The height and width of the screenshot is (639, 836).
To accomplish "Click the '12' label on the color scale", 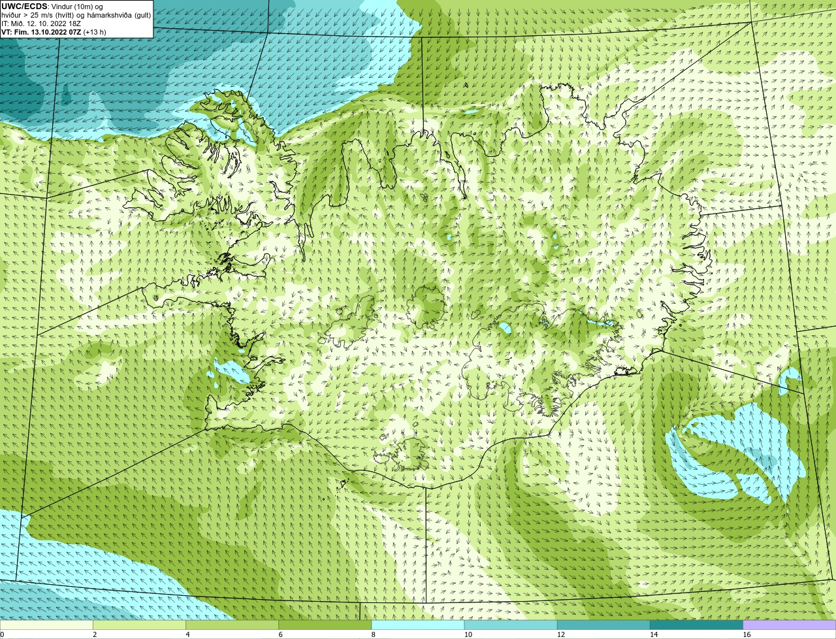I will [560, 634].
